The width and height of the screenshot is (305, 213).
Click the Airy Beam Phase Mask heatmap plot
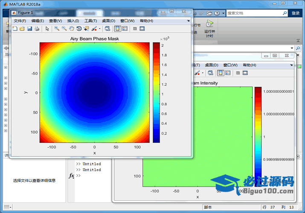point(95,92)
